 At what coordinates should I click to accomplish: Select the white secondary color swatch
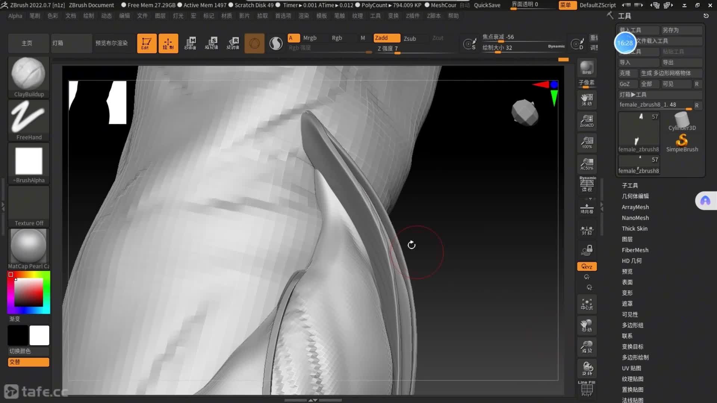pyautogui.click(x=39, y=335)
